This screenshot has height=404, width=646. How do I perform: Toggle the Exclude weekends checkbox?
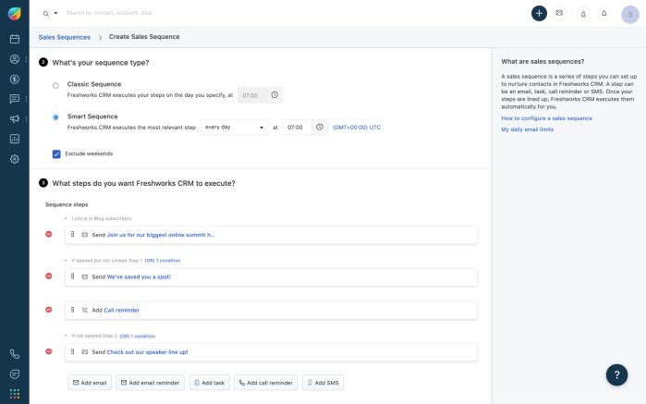click(x=56, y=154)
